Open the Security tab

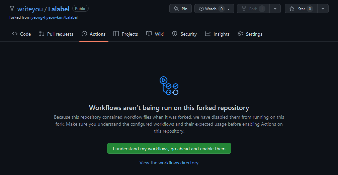point(184,34)
